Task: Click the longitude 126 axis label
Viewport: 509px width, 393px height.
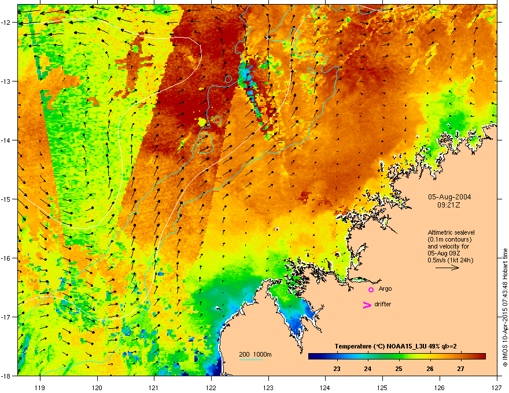Action: click(440, 387)
